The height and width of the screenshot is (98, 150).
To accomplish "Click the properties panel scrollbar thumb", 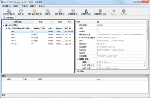I will pyautogui.click(x=147, y=31).
